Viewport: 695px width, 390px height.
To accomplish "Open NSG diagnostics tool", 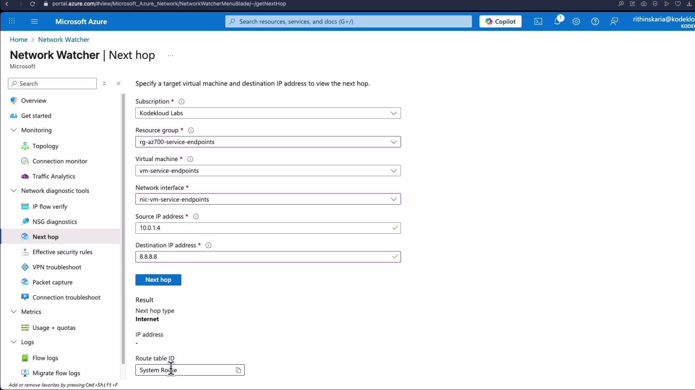I will (55, 222).
